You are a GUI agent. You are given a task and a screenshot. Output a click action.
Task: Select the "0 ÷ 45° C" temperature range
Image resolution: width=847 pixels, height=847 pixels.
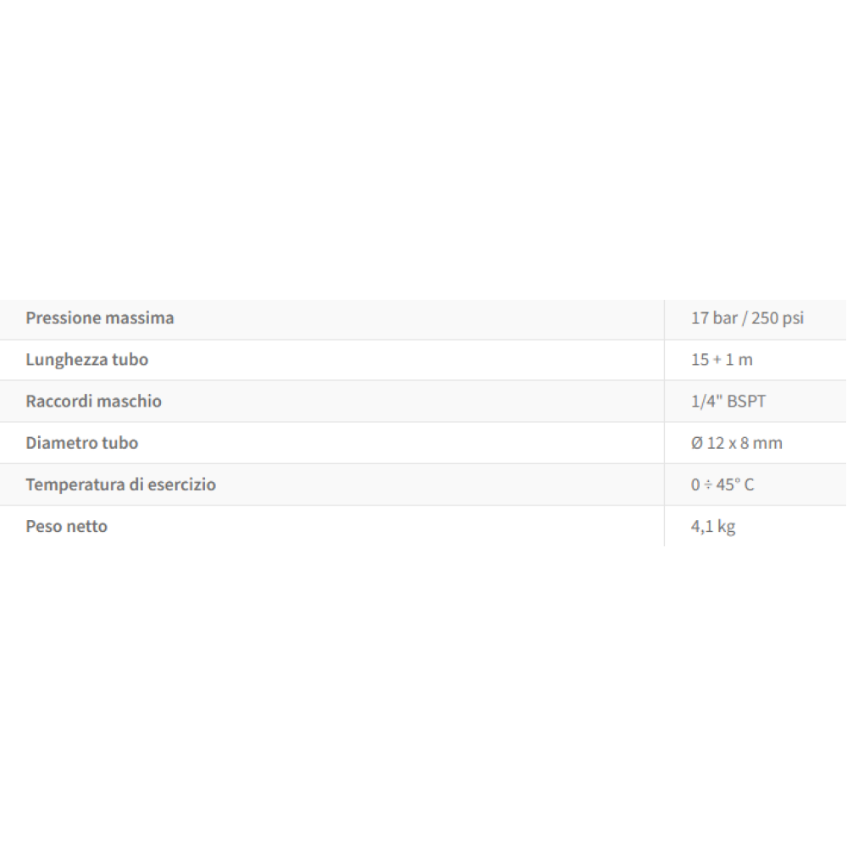coord(722,485)
